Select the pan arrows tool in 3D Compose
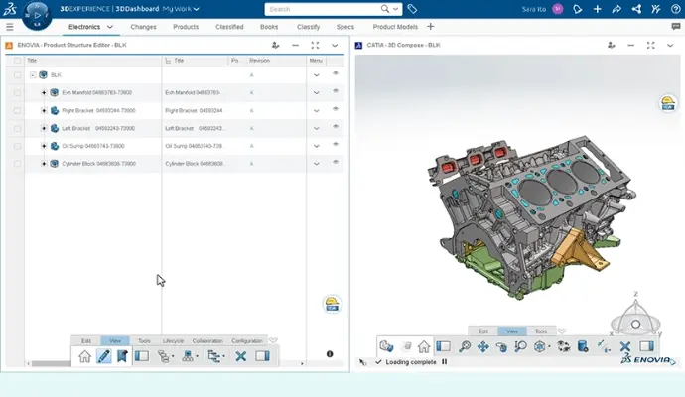 483,346
